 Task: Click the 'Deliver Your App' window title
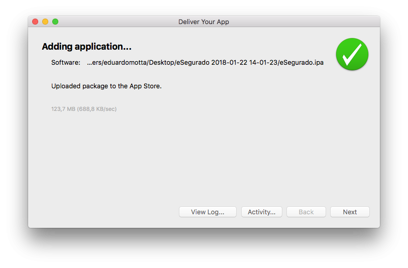point(203,22)
